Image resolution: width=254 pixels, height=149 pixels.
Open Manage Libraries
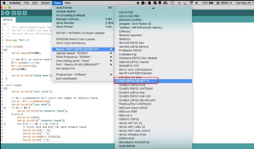(x=83, y=19)
